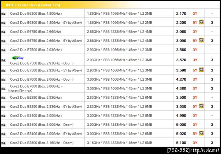View photo icon of E6750 5Y by AServ row
This screenshot has width=221, height=154.
click(x=4, y=41)
